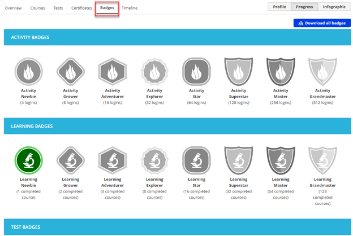The image size is (353, 236).
Task: Click the Learning Superstar shield badge
Action: click(239, 160)
